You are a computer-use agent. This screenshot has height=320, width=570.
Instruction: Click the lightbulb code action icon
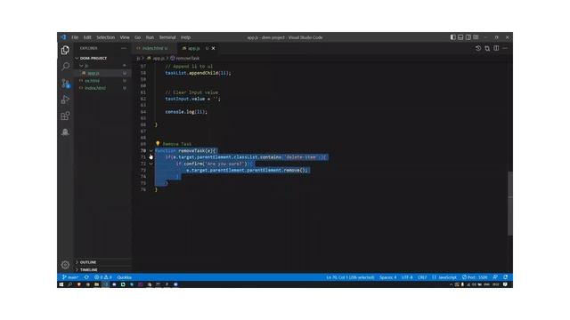pyautogui.click(x=158, y=144)
